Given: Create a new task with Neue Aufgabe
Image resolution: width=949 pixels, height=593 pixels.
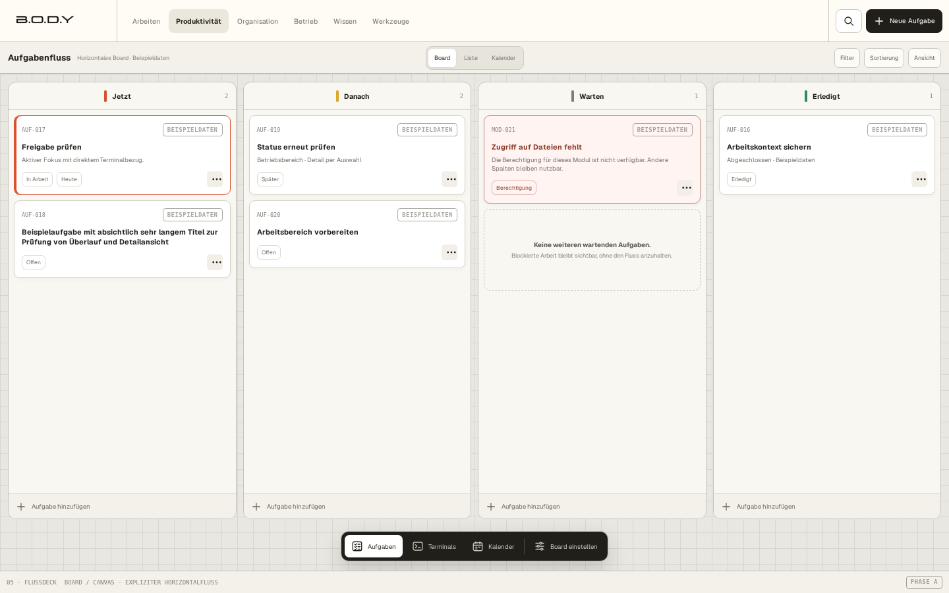Looking at the screenshot, I should (x=904, y=21).
